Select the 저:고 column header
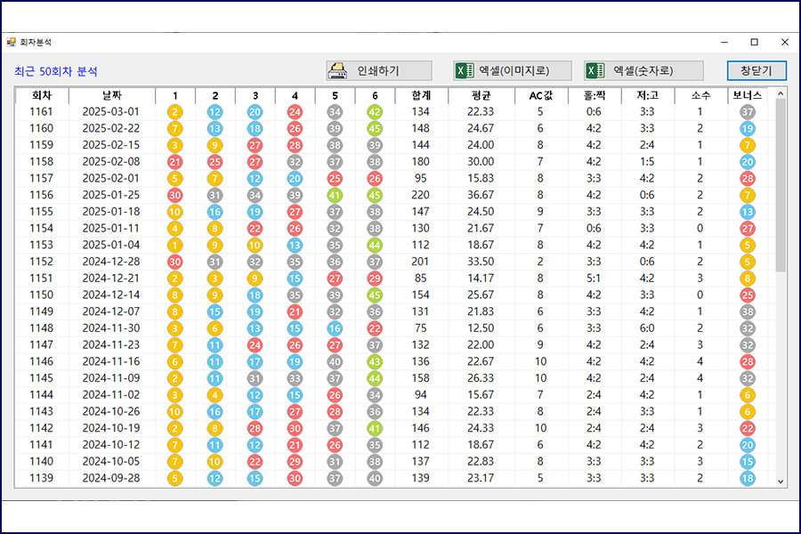Image resolution: width=801 pixels, height=534 pixels. 648,95
